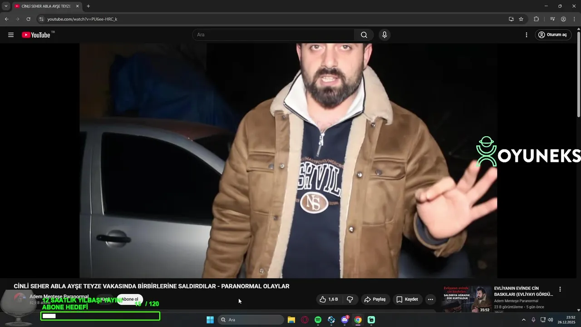Open media controls icon in Chrome toolbar
Screen dimensions: 581x327
[x=552, y=19]
